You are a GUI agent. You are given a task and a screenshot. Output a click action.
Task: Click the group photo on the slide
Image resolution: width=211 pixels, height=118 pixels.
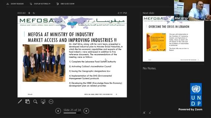coord(44,63)
